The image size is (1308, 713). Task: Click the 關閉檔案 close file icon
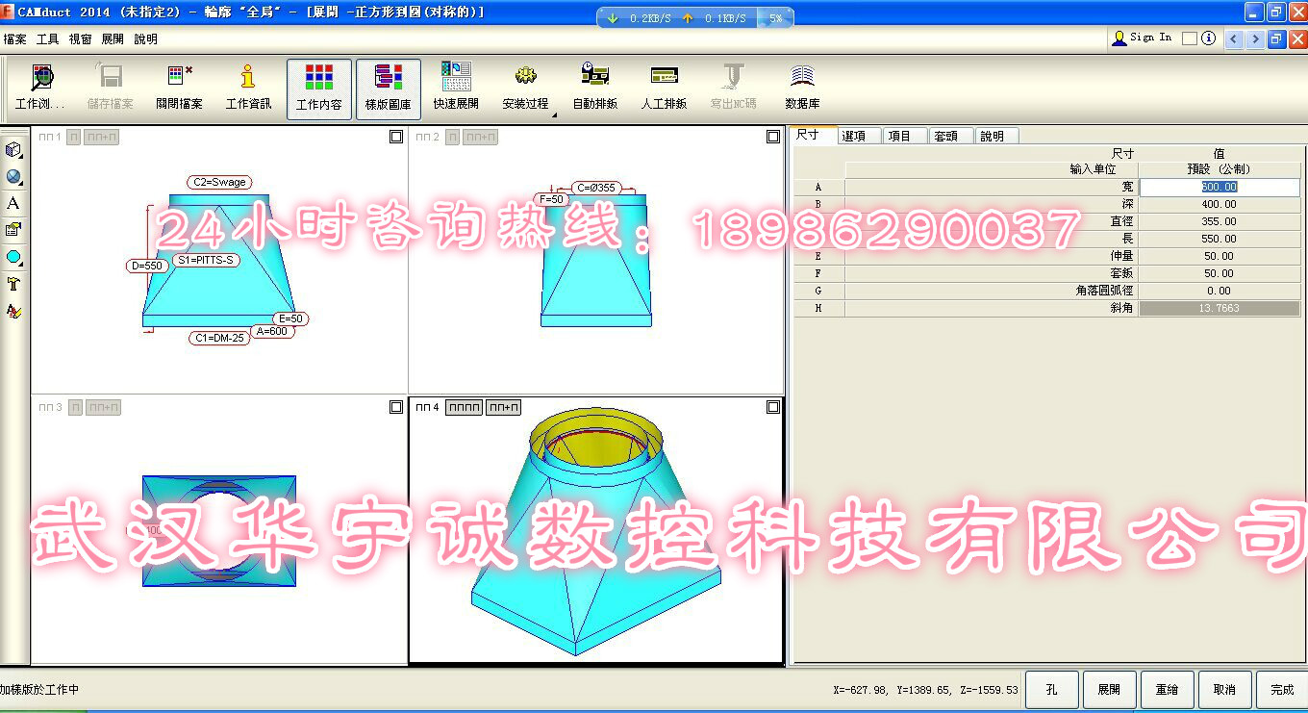tap(179, 88)
